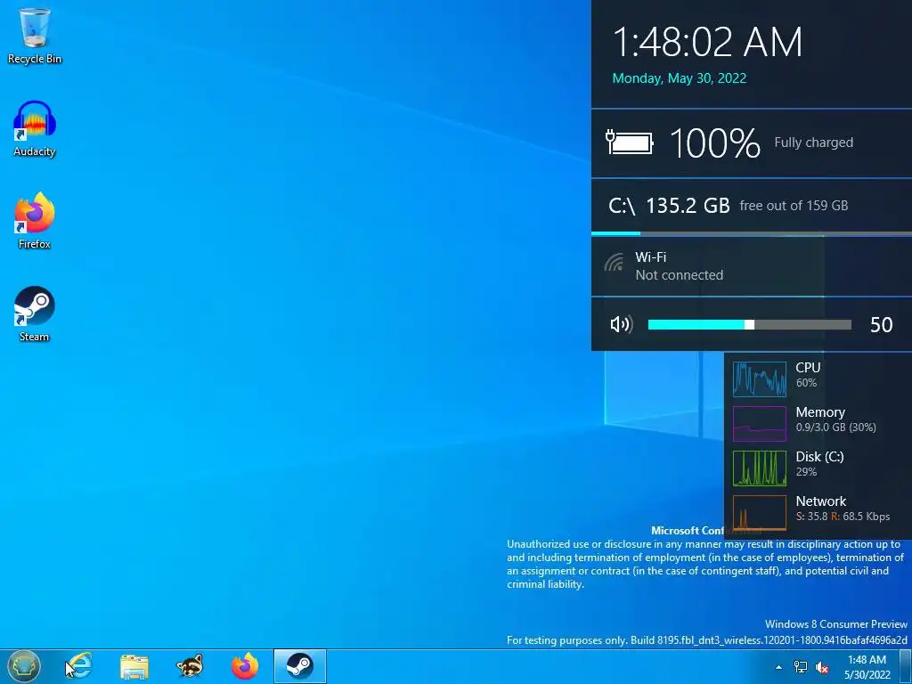Viewport: 912px width, 684px height.
Task: Mute using the speaker icon in widget
Action: [622, 324]
